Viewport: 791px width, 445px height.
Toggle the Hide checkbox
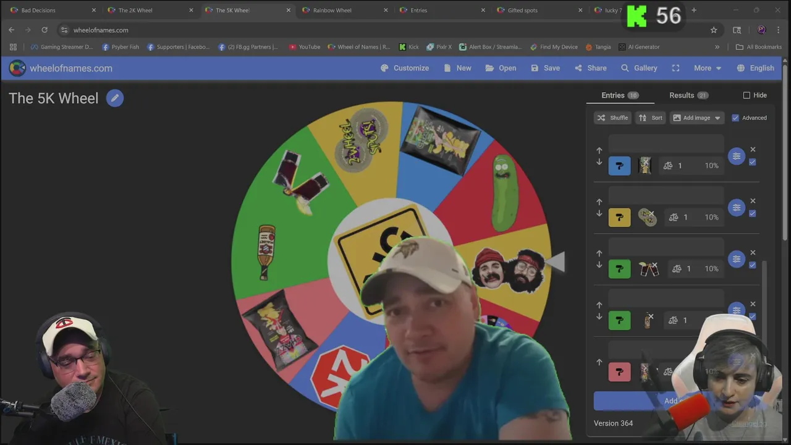click(x=747, y=95)
